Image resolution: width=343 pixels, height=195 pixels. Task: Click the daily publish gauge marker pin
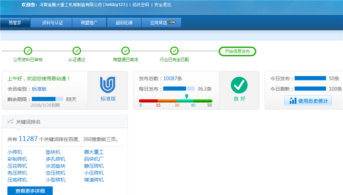click(187, 96)
